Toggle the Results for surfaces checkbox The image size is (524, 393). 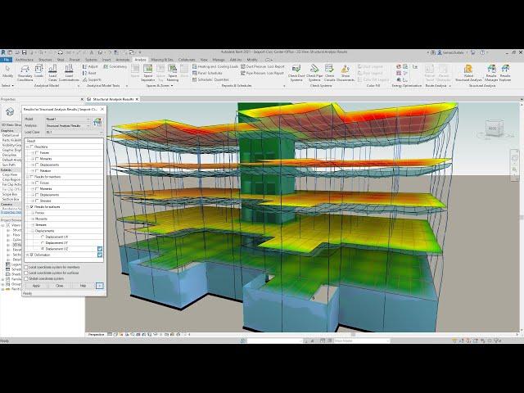pos(31,207)
